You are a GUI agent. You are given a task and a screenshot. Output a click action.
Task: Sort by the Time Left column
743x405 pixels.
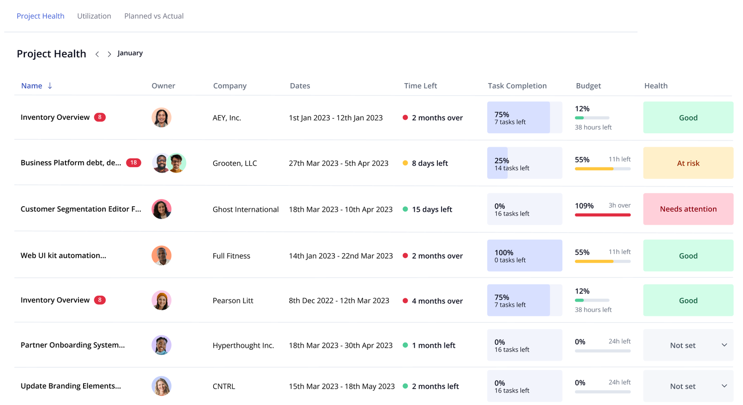point(420,85)
